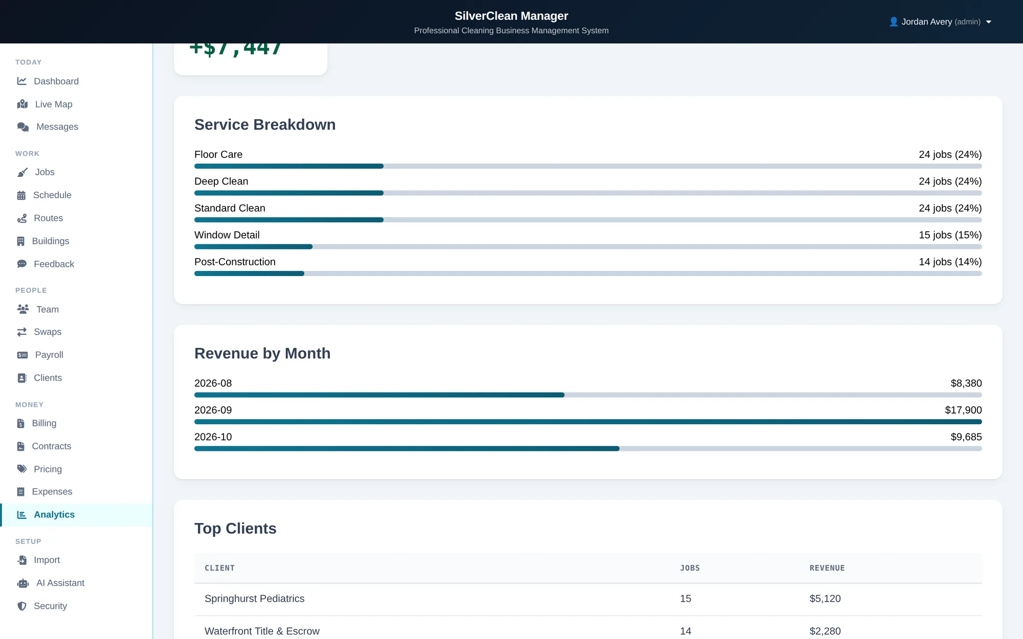Open the Expenses link
This screenshot has width=1023, height=639.
tap(77, 492)
